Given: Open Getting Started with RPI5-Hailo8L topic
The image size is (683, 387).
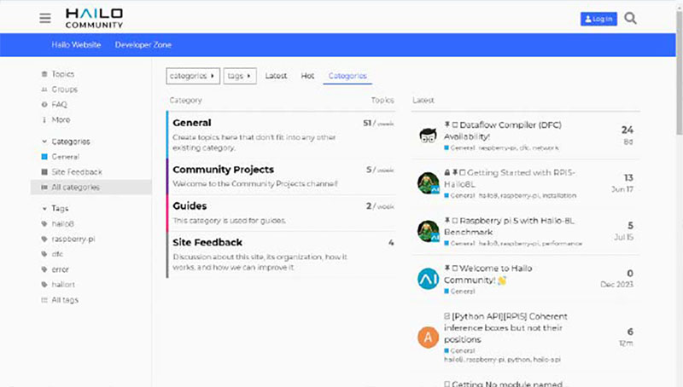Looking at the screenshot, I should (x=510, y=178).
